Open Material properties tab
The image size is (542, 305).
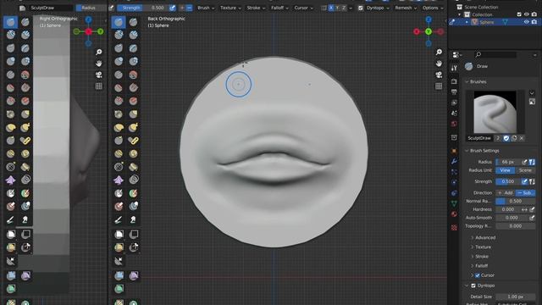pos(454,214)
